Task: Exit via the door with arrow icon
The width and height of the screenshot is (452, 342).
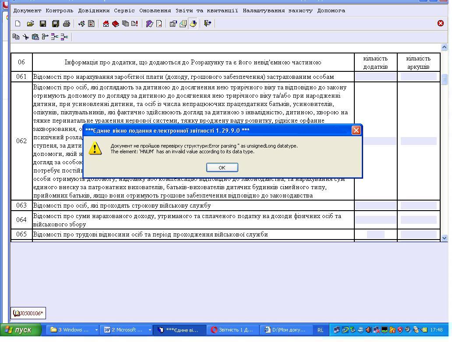Action: click(208, 24)
